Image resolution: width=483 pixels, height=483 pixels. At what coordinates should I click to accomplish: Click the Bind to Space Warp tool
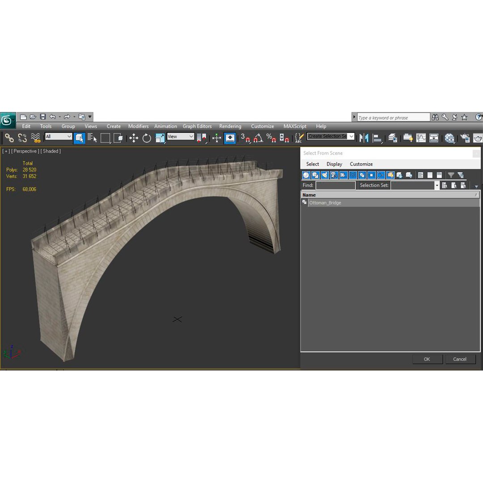tap(35, 138)
